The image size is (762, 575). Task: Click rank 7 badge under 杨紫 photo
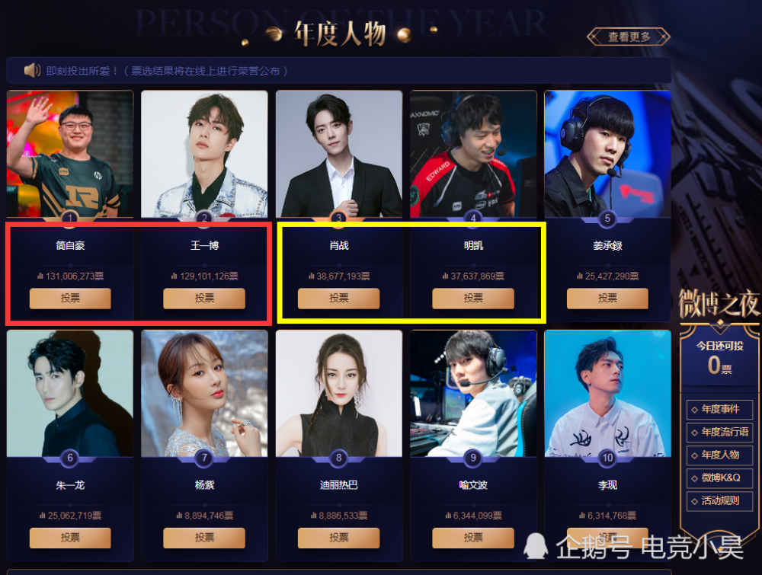click(x=204, y=458)
